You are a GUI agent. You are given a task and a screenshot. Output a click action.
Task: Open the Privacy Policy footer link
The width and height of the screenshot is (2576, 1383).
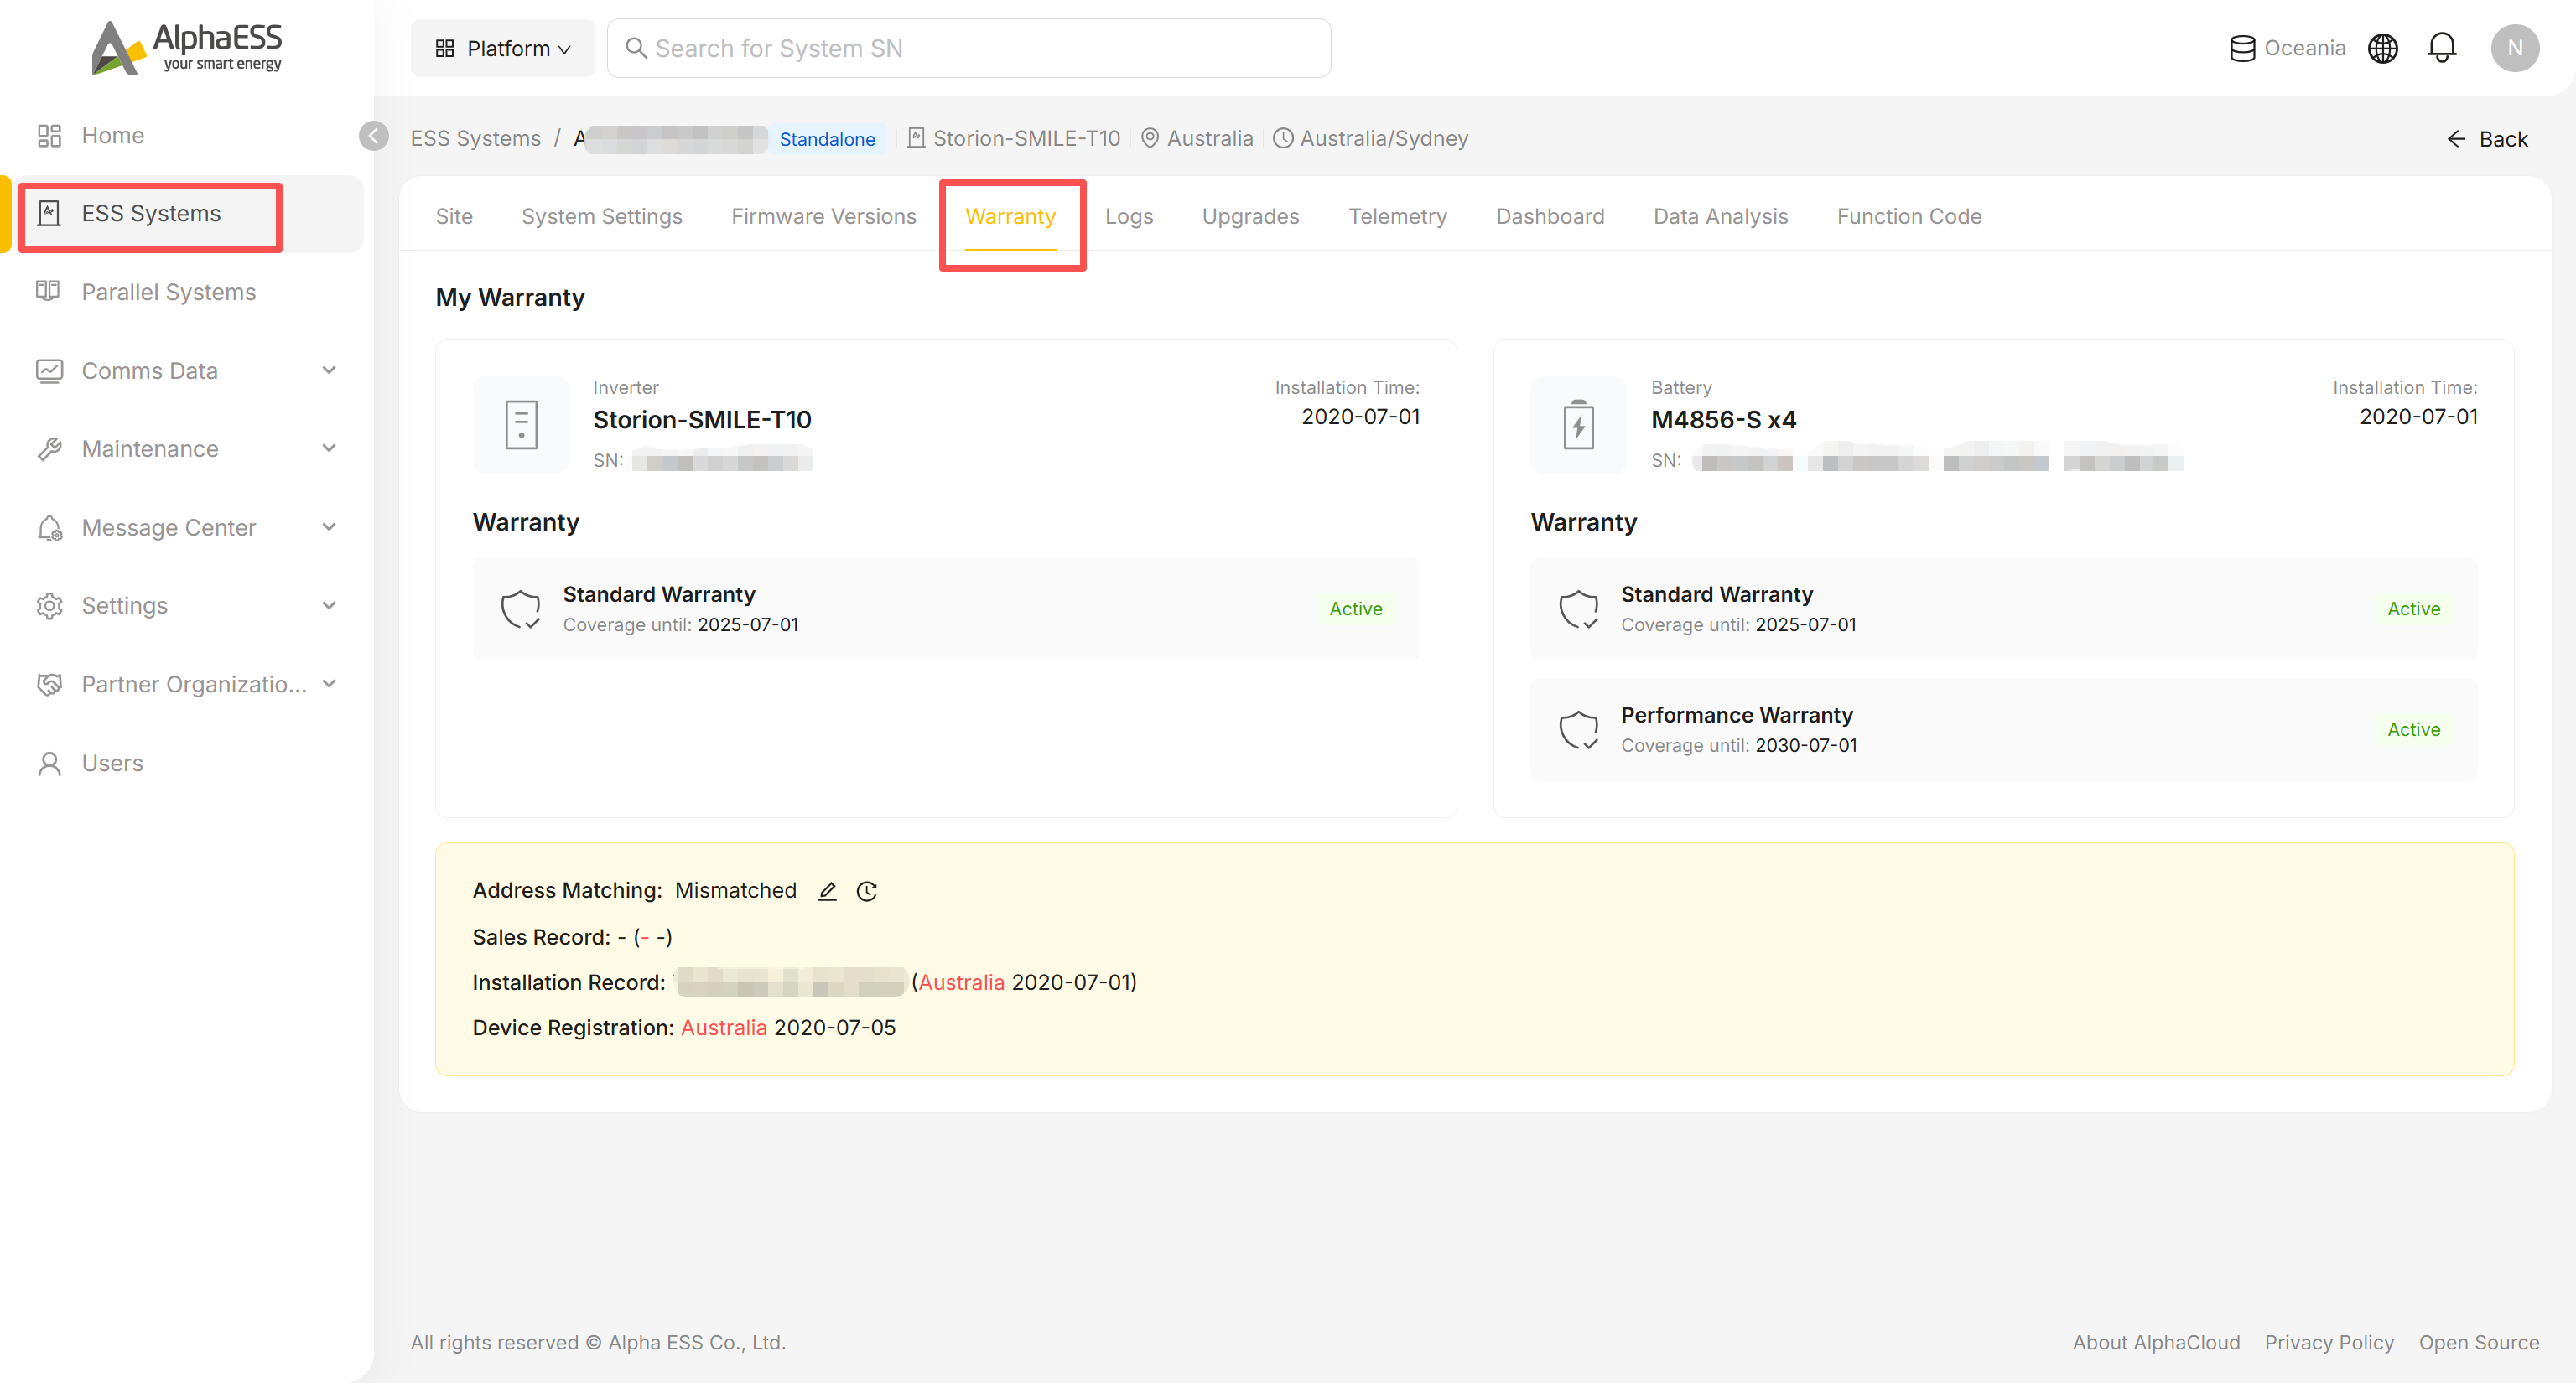click(x=2329, y=1342)
